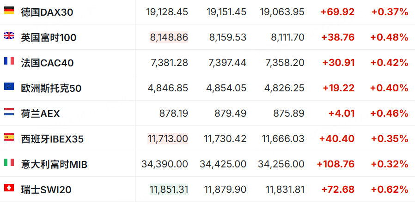Select the highlighted 11,713.00 price cell
Image resolution: width=415 pixels, height=202 pixels.
coord(168,139)
